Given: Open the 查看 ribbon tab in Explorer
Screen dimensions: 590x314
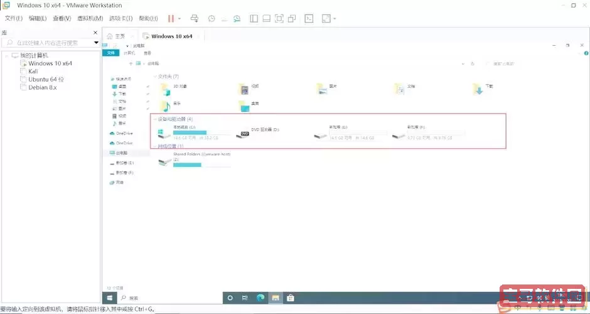Looking at the screenshot, I should (x=147, y=53).
